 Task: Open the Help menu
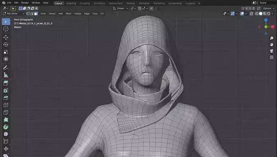click(x=46, y=3)
